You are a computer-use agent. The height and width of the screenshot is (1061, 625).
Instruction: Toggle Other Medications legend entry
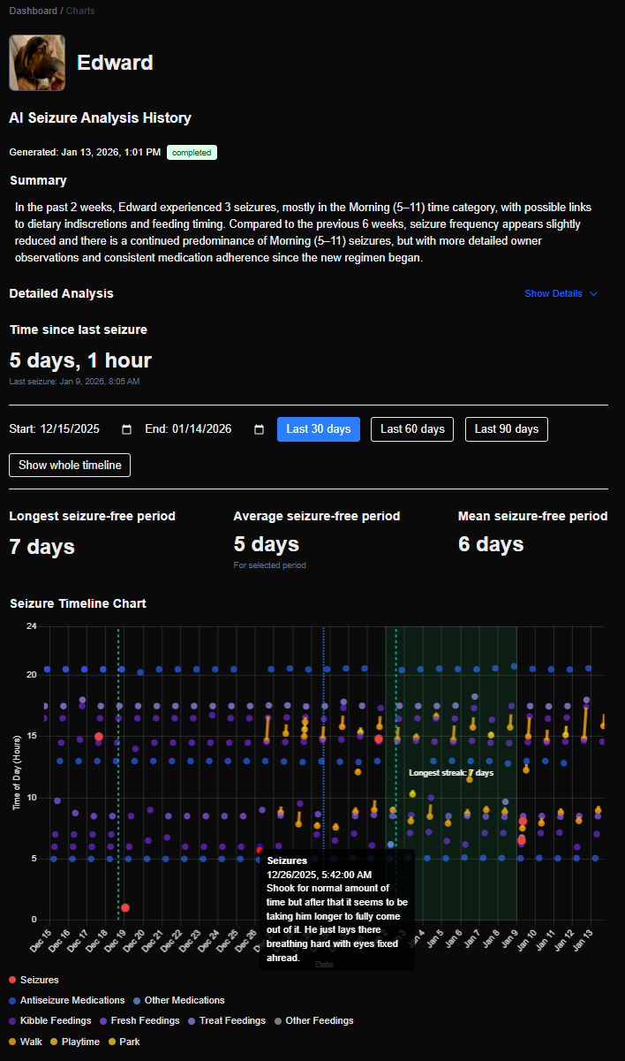[x=178, y=1000]
